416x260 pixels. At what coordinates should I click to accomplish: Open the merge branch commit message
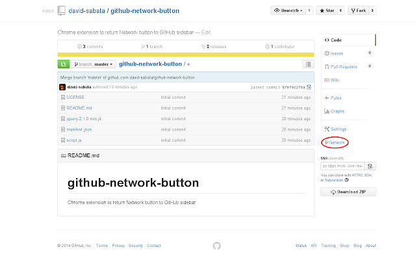(127, 77)
